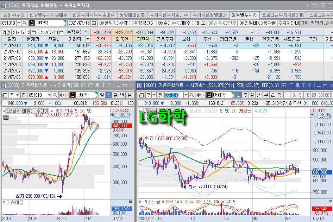Click detach-window icon in right chart title bar

tap(284, 85)
